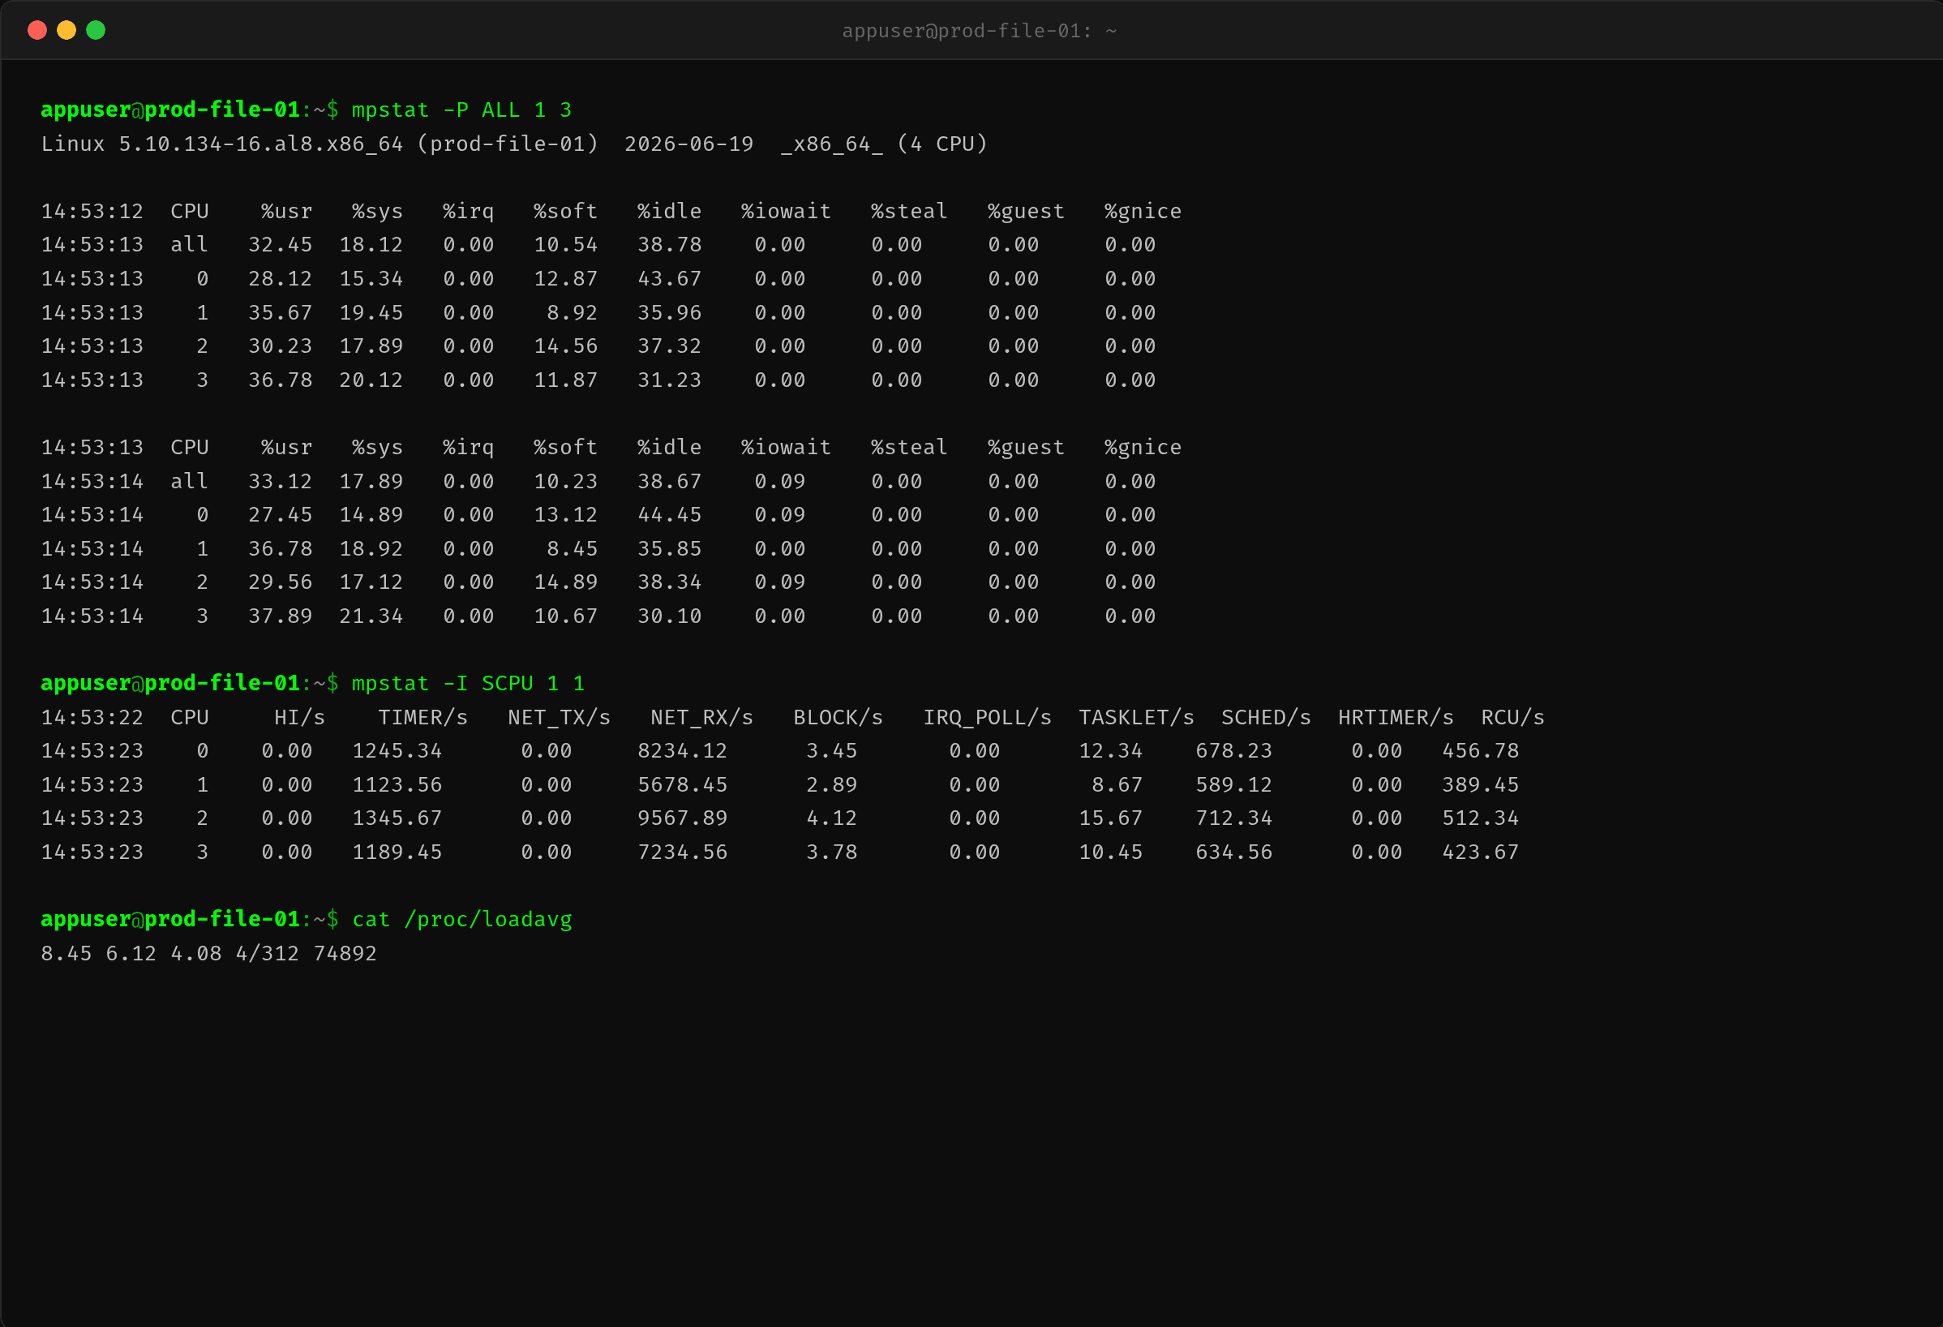Click the RCU/s column header
Screen dimensions: 1943x1327
[1512, 717]
